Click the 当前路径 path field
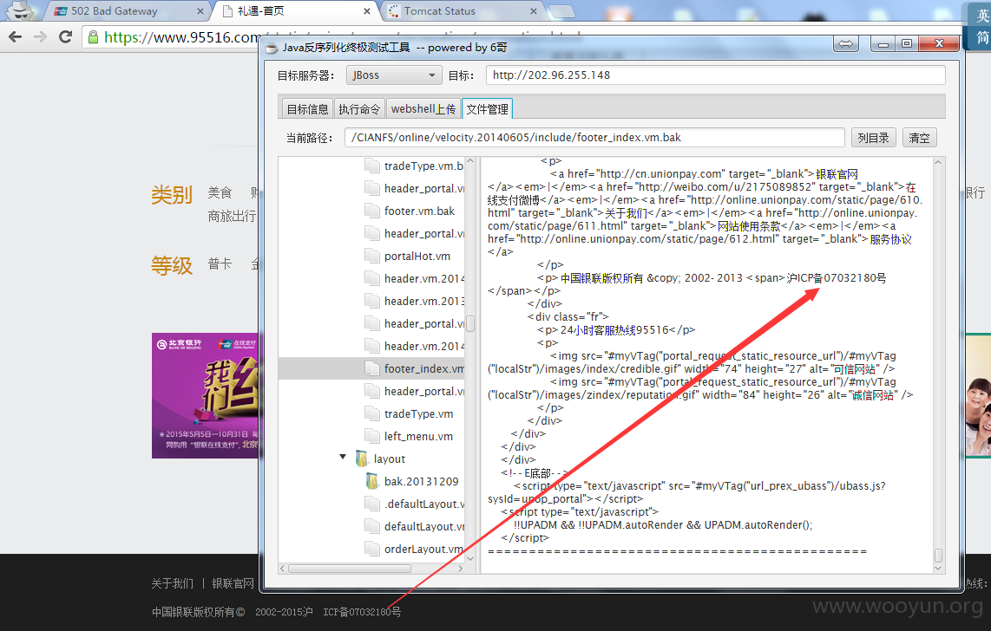 [594, 138]
